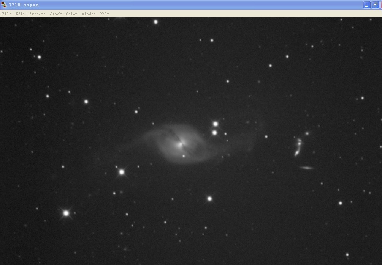Open the Stack menu
The height and width of the screenshot is (265, 382).
coord(56,14)
